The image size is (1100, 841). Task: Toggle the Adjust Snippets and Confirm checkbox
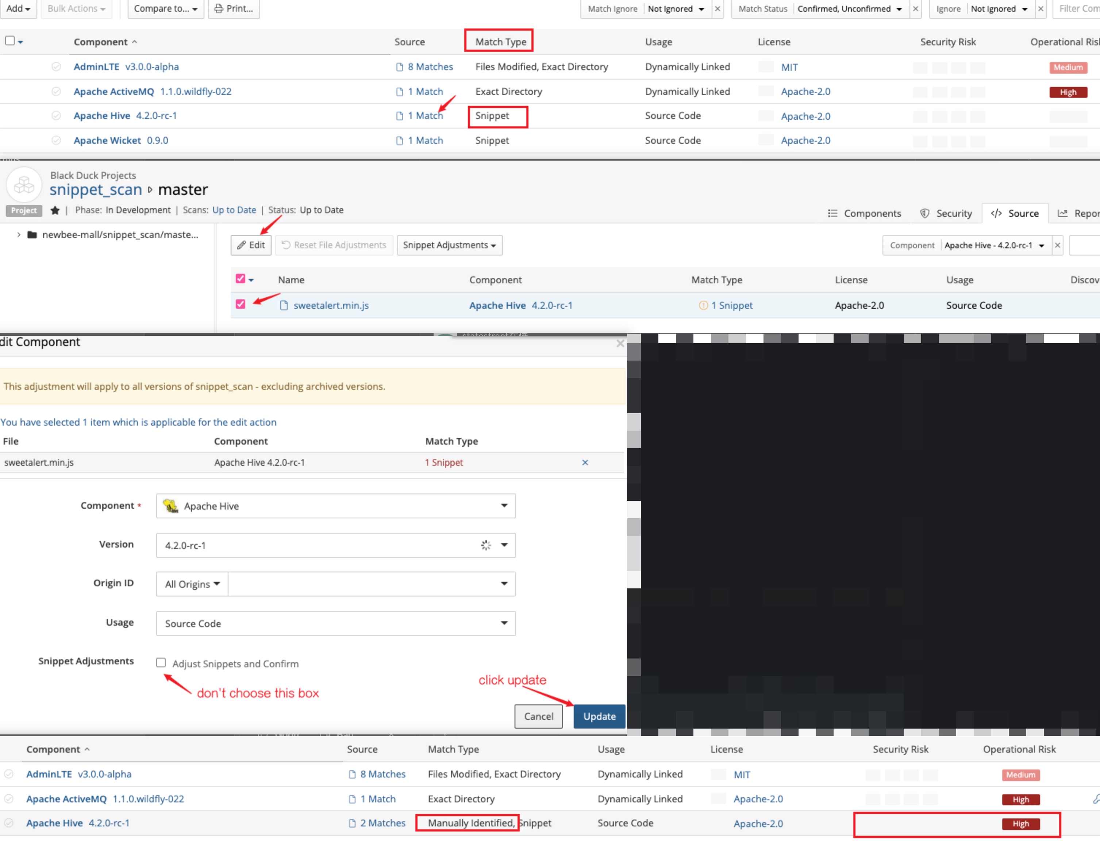click(x=161, y=662)
